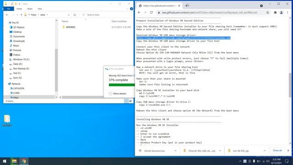Switch to details view layout icon
This screenshot has width=293, height=165.
tap(126, 101)
